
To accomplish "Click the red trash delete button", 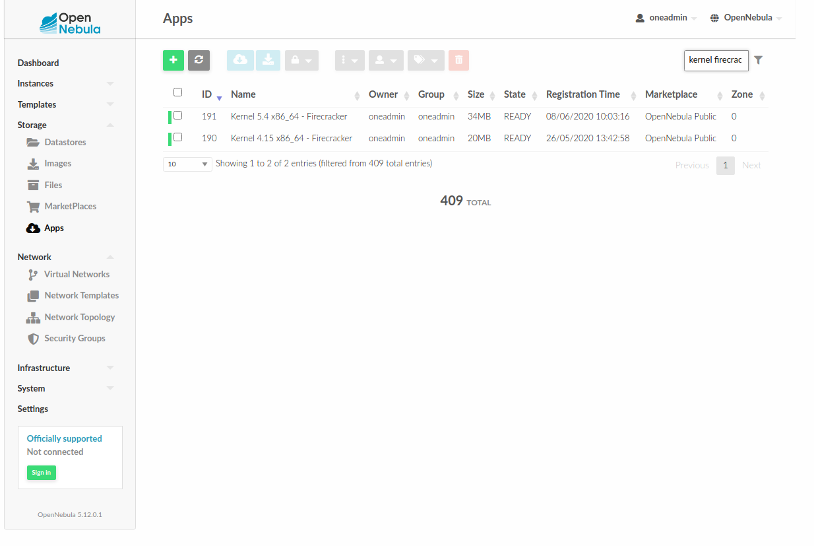I will point(458,60).
